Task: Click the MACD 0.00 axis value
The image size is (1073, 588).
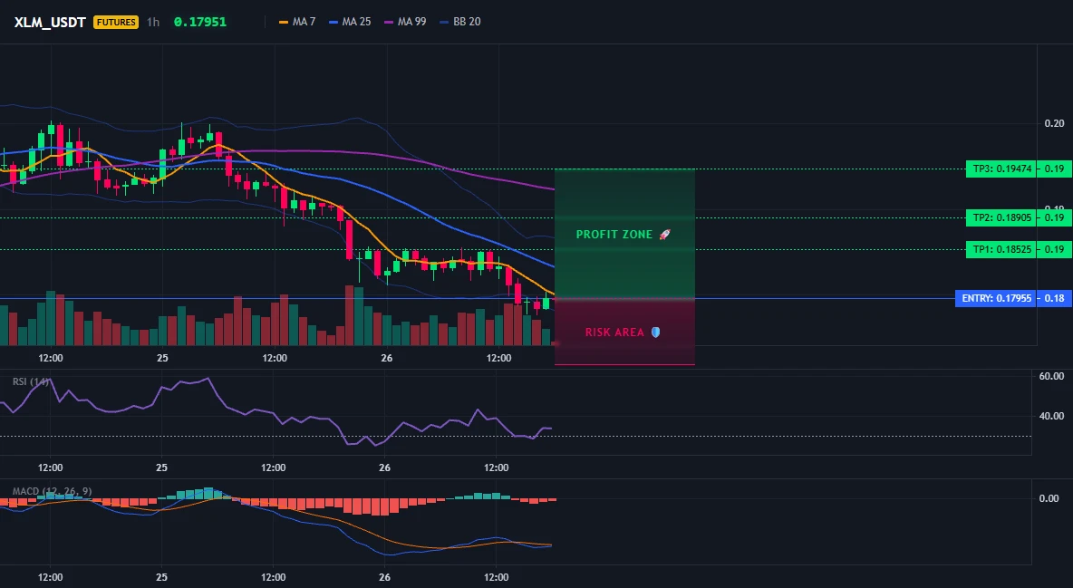Action: pyautogui.click(x=1049, y=498)
